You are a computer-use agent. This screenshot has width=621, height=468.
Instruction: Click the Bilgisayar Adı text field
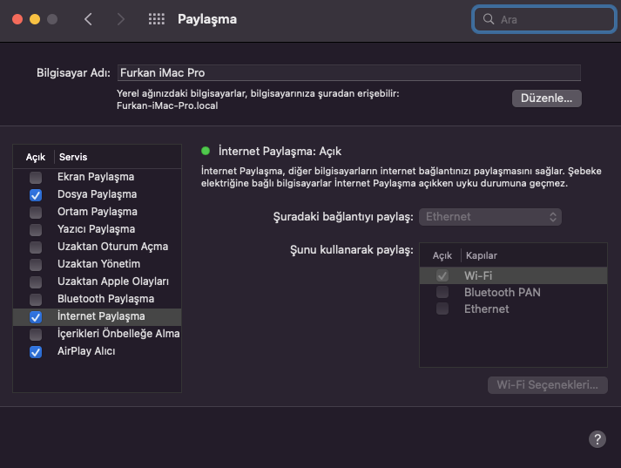click(348, 73)
